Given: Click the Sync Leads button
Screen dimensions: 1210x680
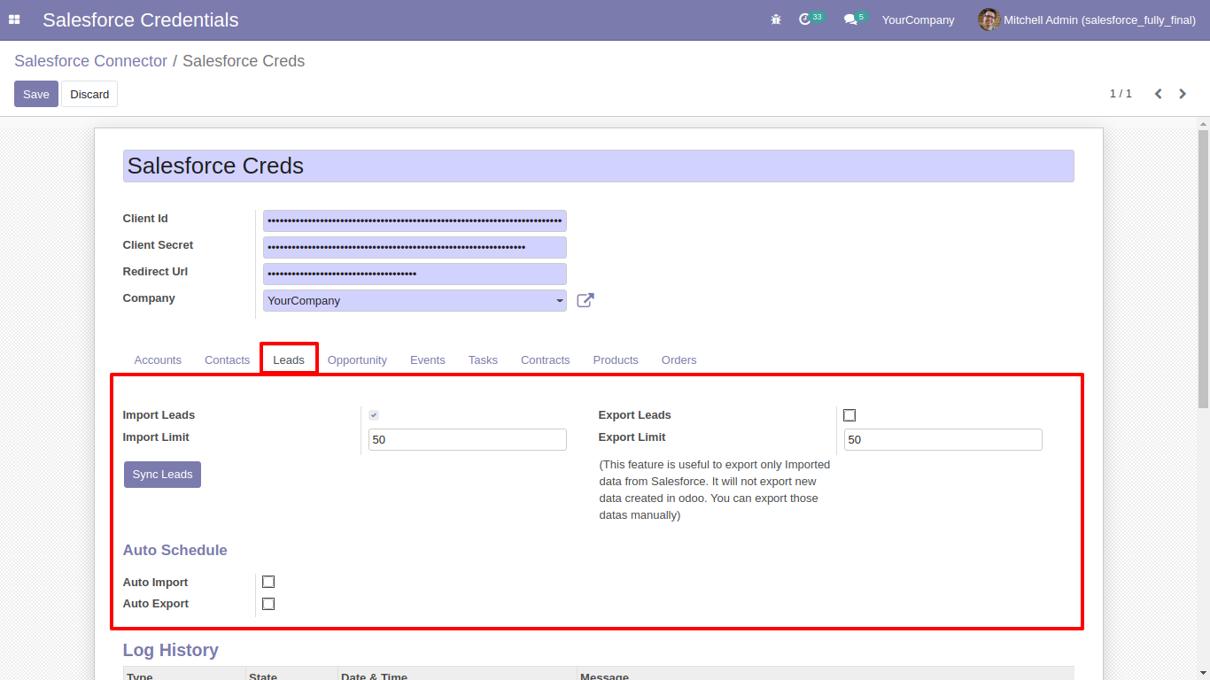Looking at the screenshot, I should tap(162, 475).
